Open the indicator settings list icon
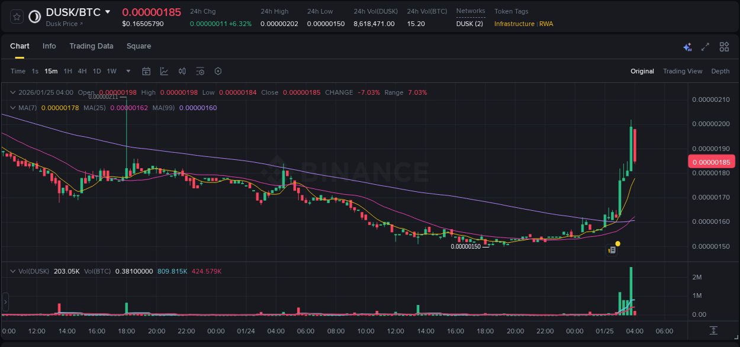 (200, 71)
